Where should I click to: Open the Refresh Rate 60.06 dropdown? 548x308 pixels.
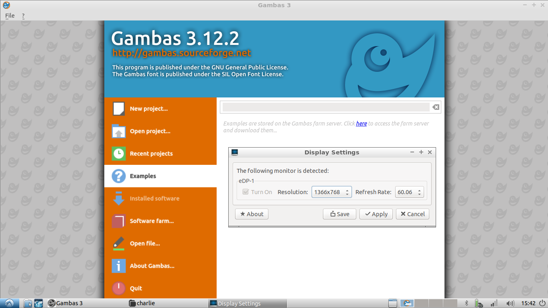pyautogui.click(x=409, y=192)
